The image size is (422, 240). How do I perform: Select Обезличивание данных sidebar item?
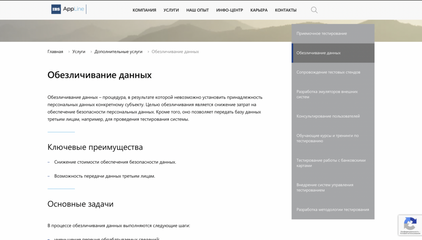[333, 53]
